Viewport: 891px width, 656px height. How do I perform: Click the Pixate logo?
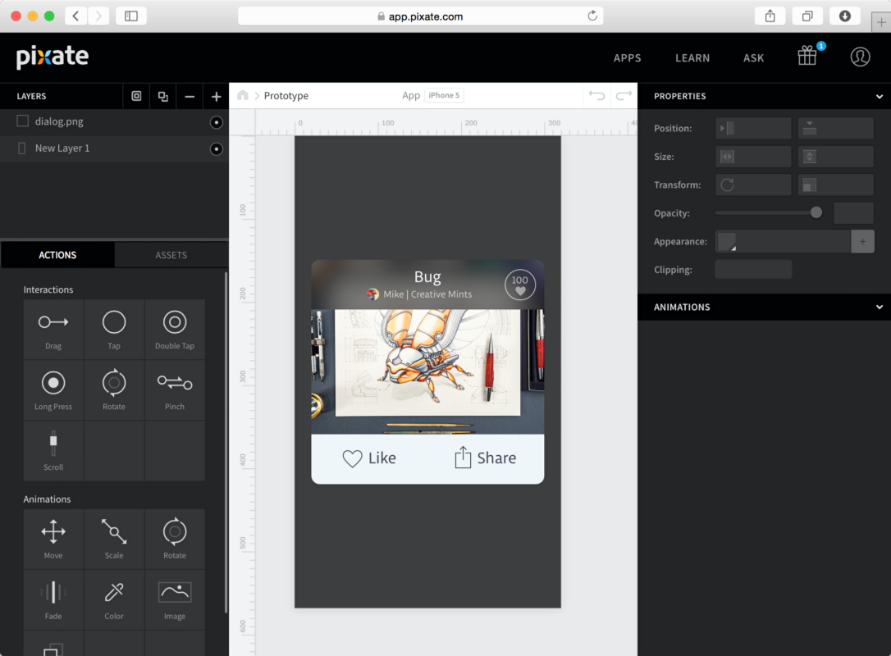click(53, 57)
